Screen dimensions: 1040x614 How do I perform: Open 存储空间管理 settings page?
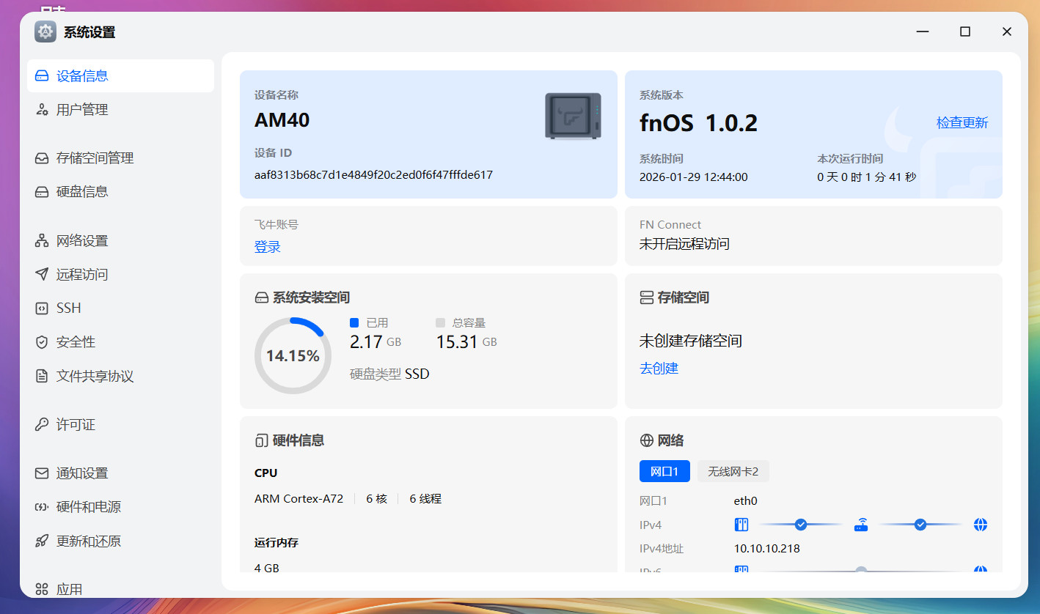coord(95,158)
